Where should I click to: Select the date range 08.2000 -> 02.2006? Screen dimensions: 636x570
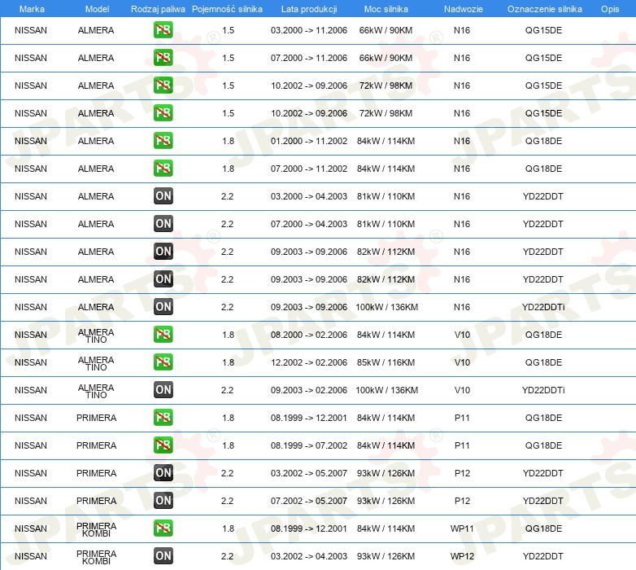coord(309,335)
